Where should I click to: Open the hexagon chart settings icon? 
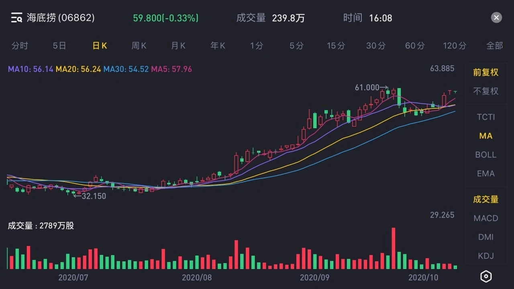[486, 277]
